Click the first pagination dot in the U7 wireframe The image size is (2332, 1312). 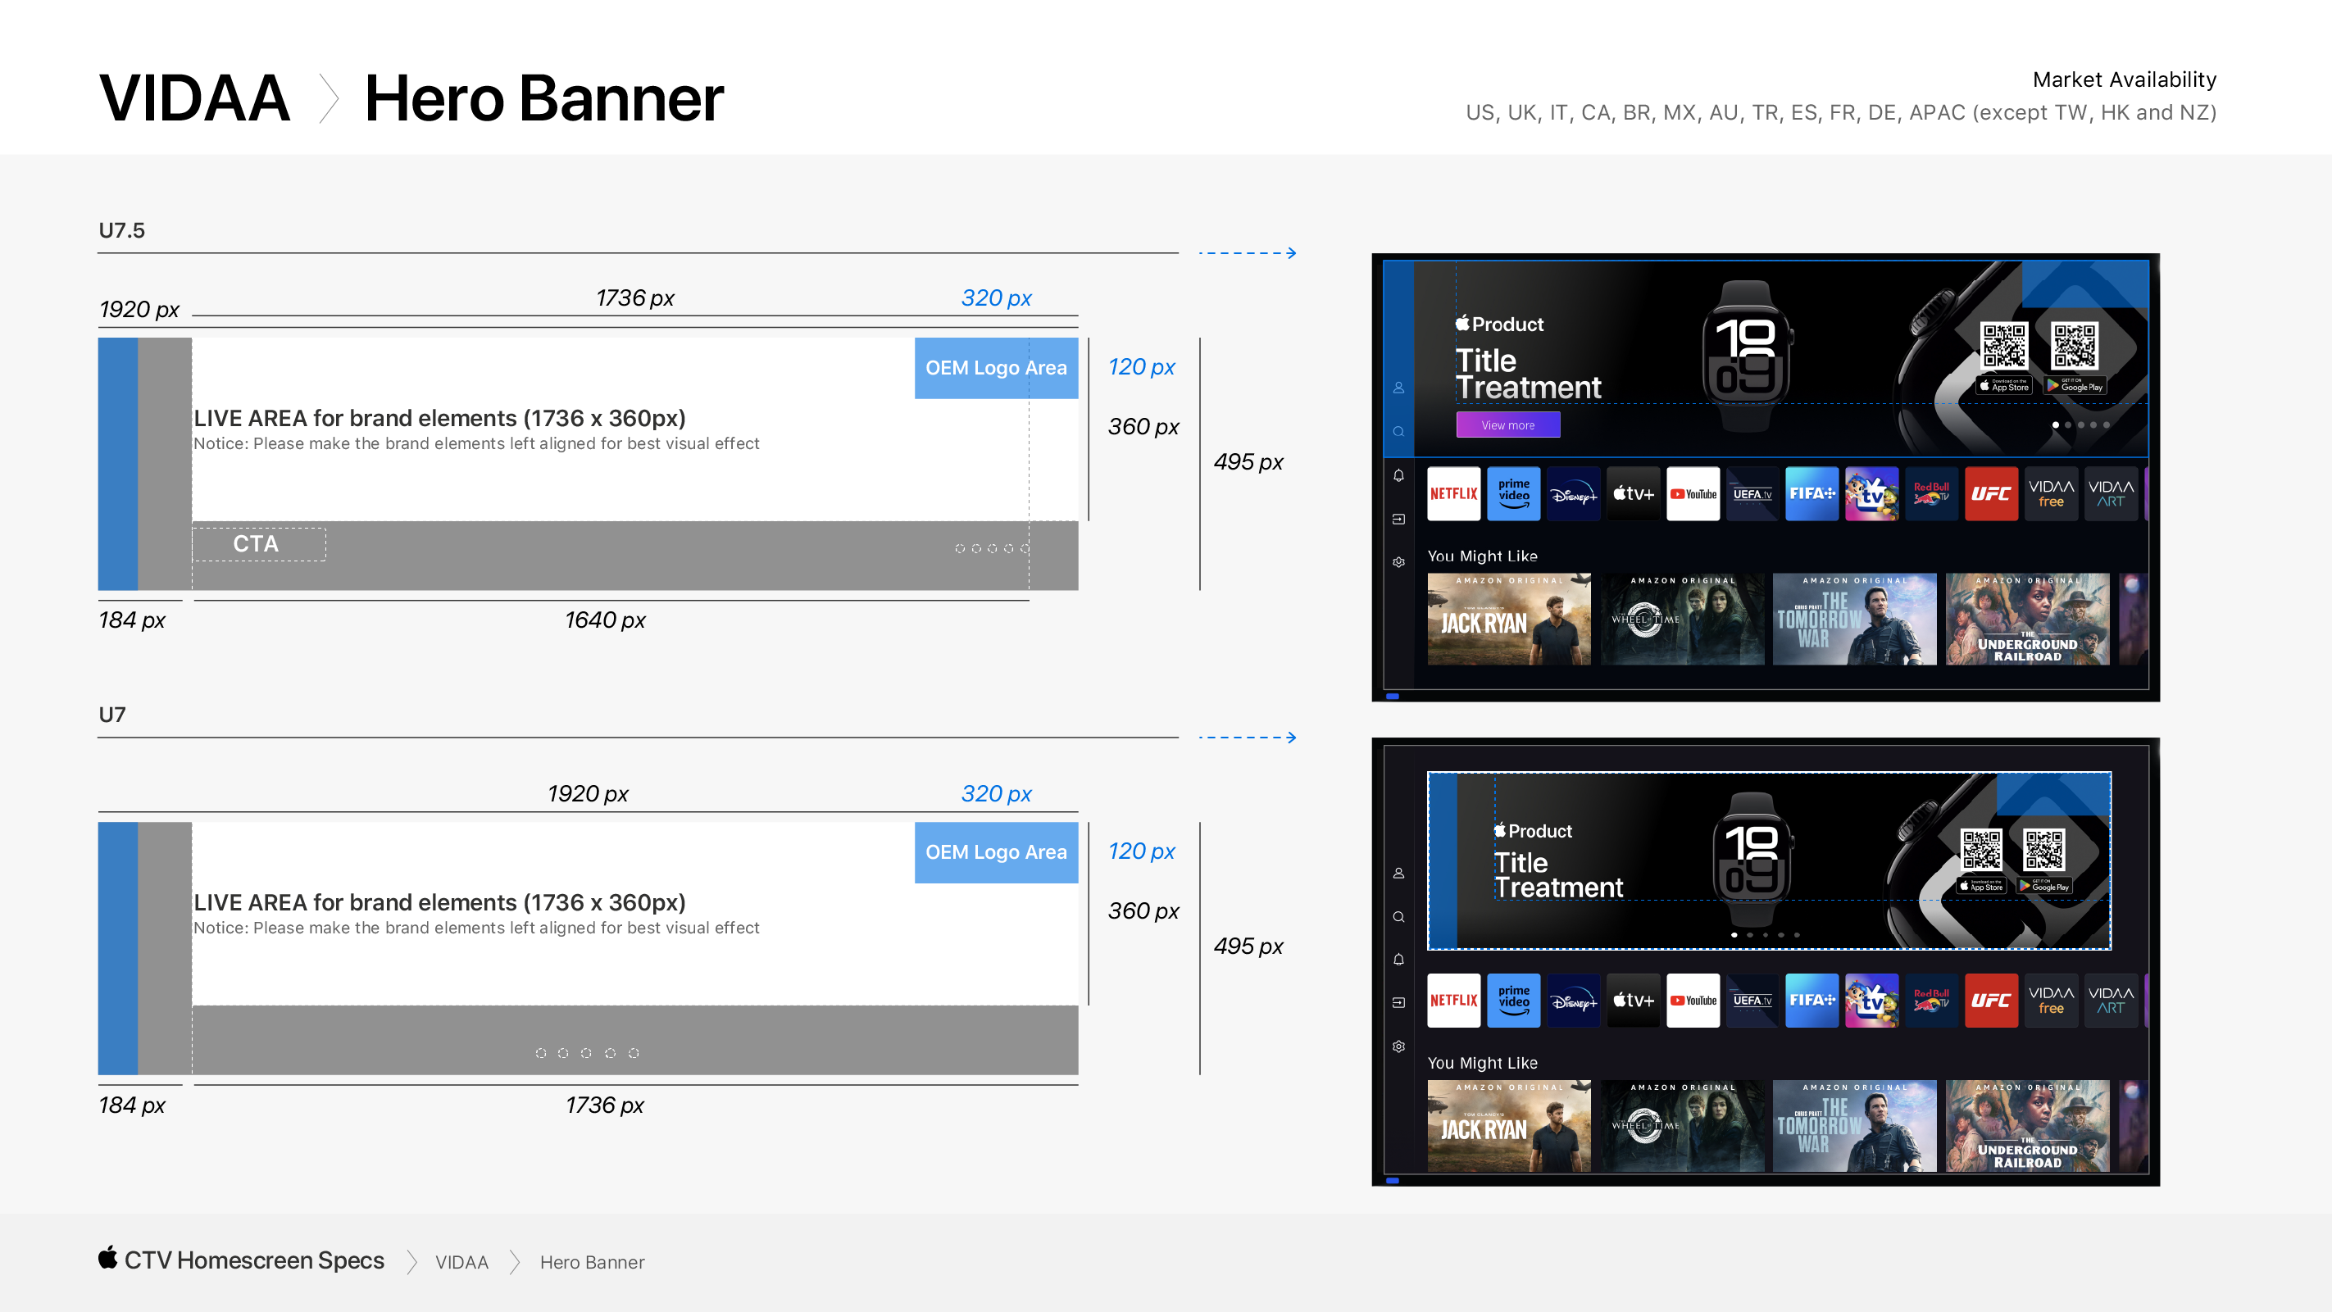click(x=540, y=1053)
